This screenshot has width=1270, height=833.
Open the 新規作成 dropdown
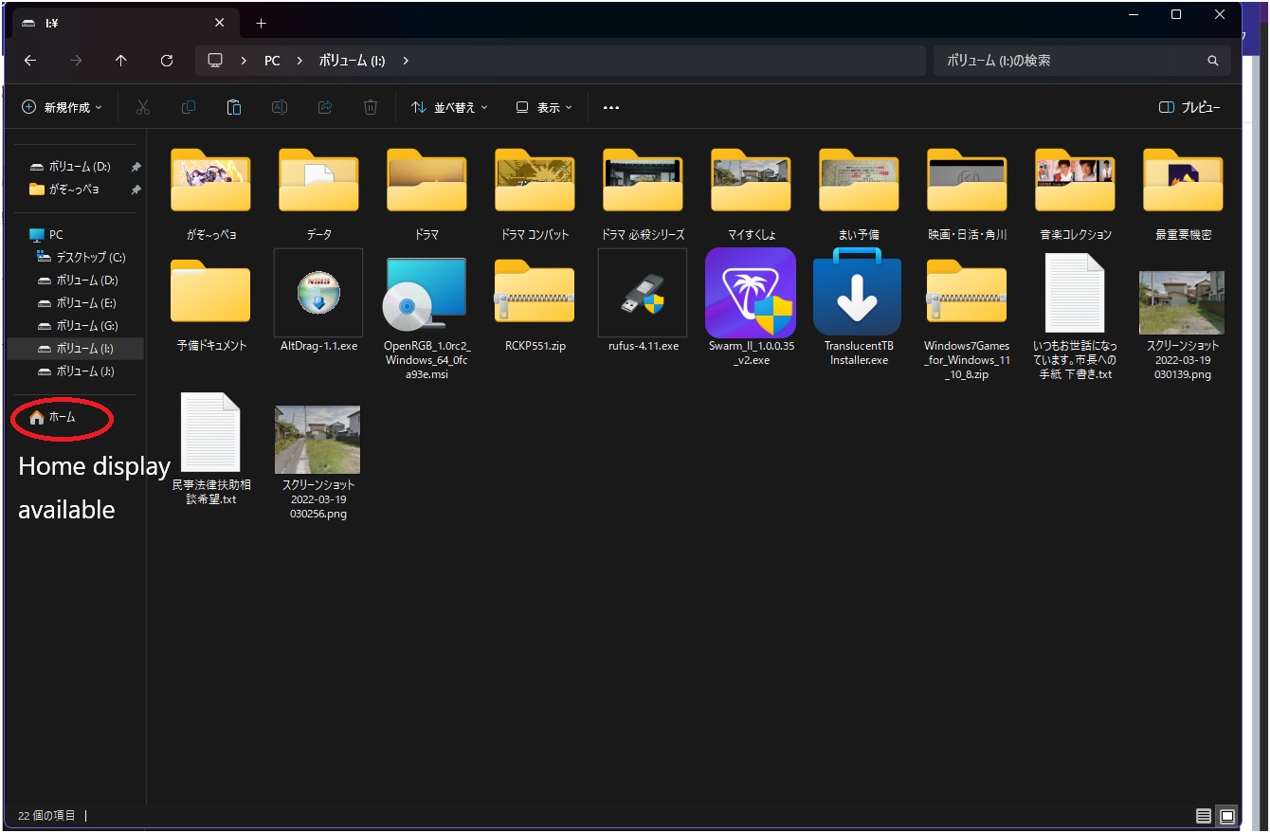coord(62,107)
